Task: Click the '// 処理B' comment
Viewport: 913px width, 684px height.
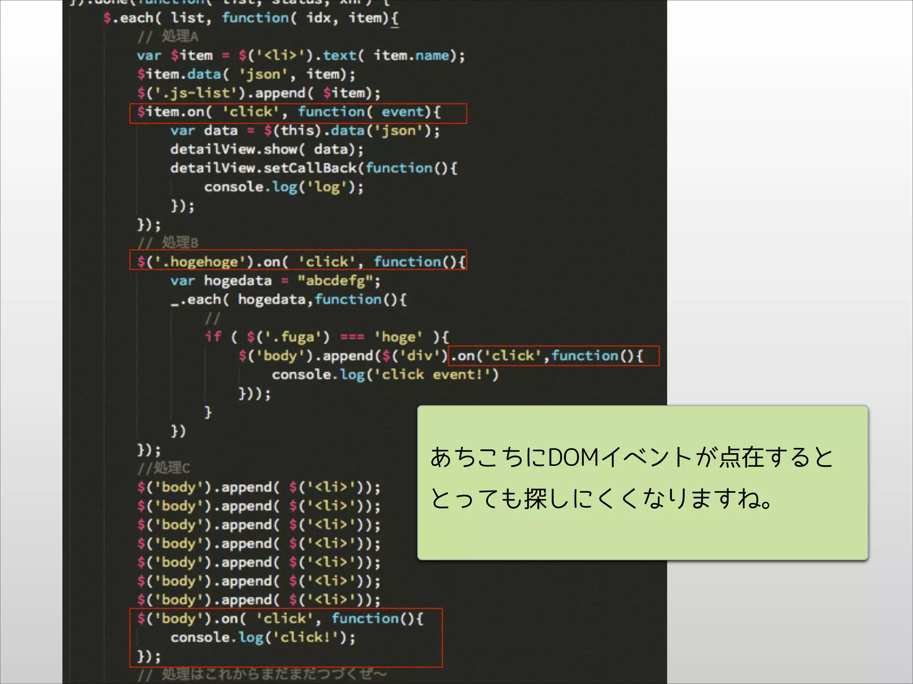Action: pyautogui.click(x=168, y=243)
